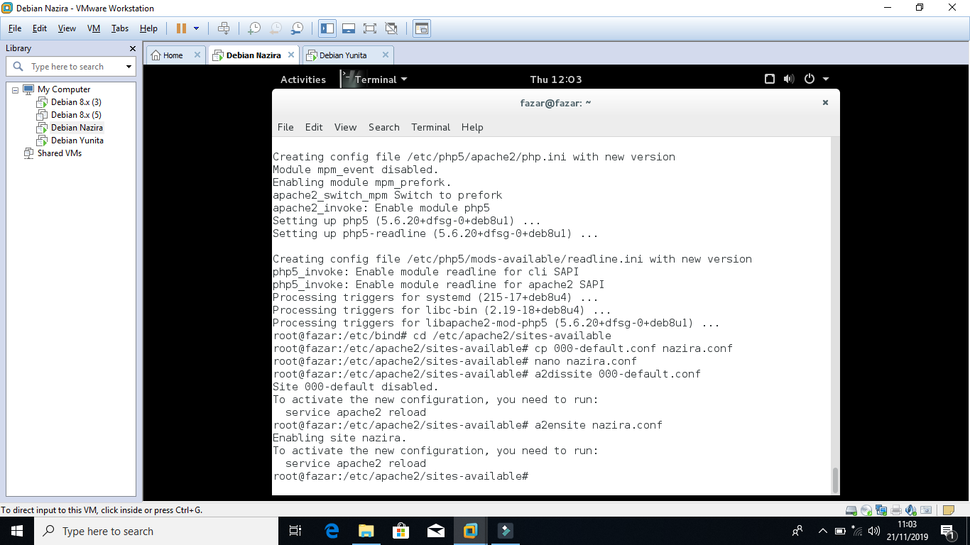The image size is (970, 545).
Task: Close the Debian Nazira tab
Action: pos(292,55)
